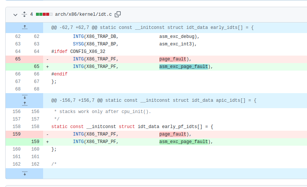Viewport: 307px width, 187px height.
Task: Collapse the idt.c file diff chevron
Action: (x=15, y=15)
